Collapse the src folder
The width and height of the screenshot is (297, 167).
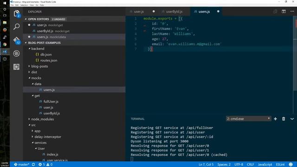click(x=29, y=125)
